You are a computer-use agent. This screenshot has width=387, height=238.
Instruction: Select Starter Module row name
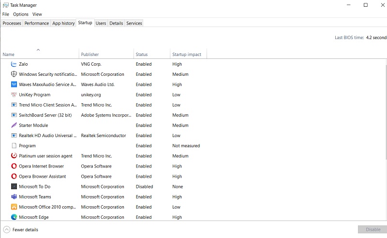point(33,126)
